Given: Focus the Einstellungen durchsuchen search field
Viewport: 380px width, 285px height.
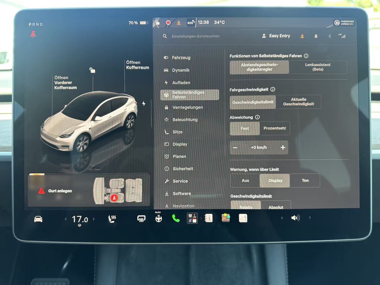Looking at the screenshot, I should pos(195,36).
